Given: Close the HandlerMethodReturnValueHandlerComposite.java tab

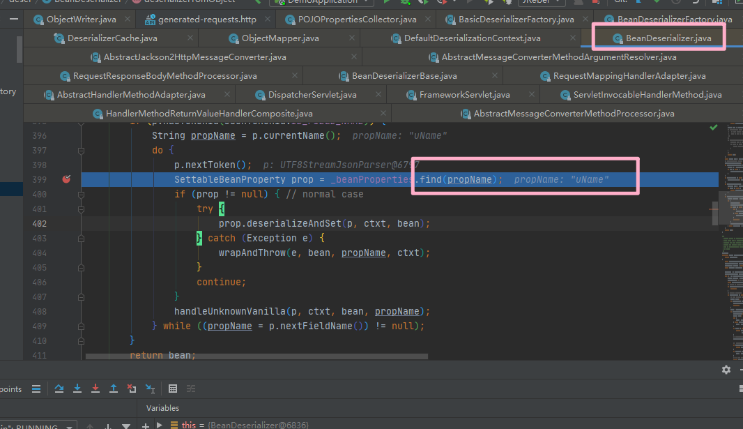Looking at the screenshot, I should click(383, 113).
